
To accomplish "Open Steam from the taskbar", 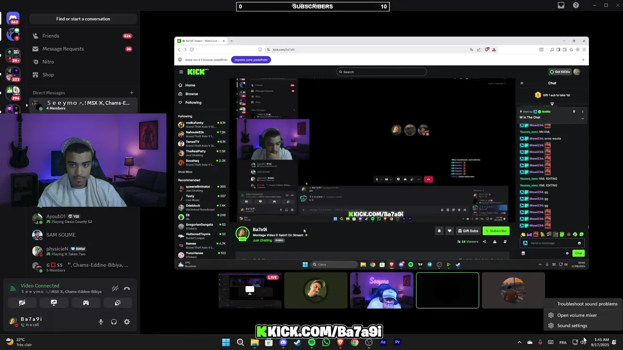I will coord(297,342).
